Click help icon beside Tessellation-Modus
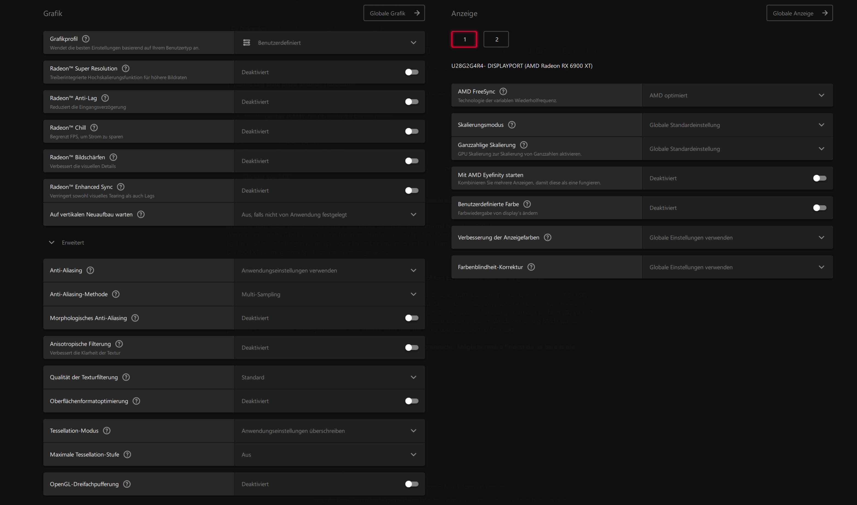 [107, 430]
